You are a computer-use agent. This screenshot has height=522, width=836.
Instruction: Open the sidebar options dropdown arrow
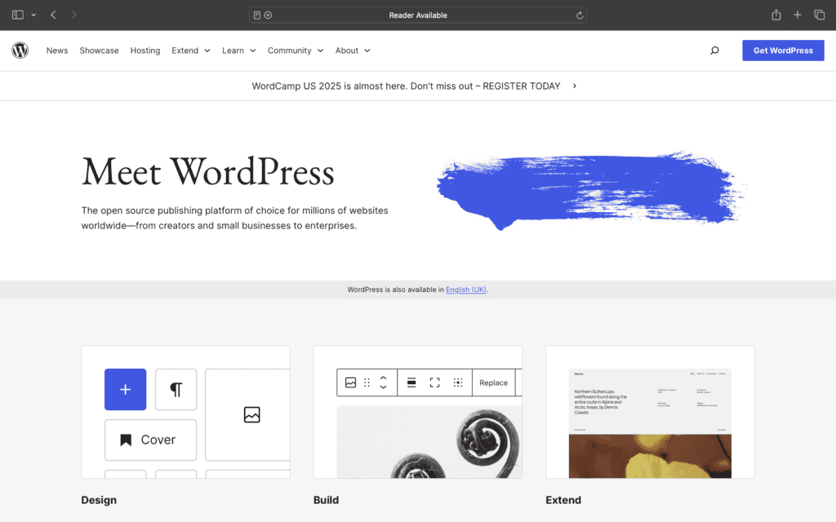[x=33, y=15]
